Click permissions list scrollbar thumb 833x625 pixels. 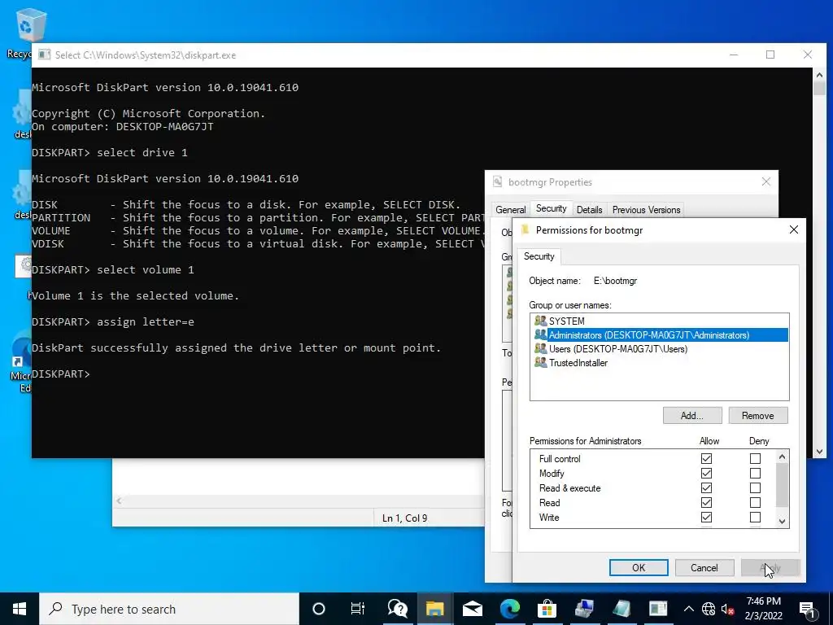pyautogui.click(x=782, y=485)
